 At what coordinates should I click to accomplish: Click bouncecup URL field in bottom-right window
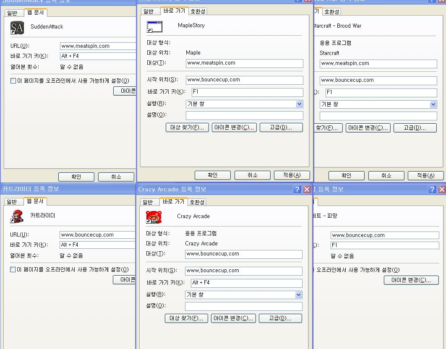(385, 235)
